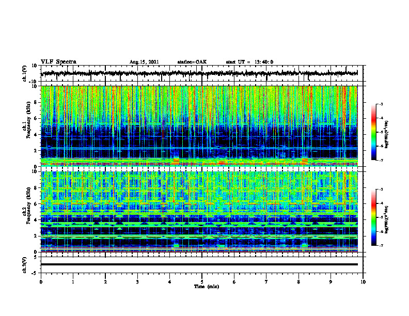Click the ch.3(V) axis label
The width and height of the screenshot is (409, 316).
point(25,265)
